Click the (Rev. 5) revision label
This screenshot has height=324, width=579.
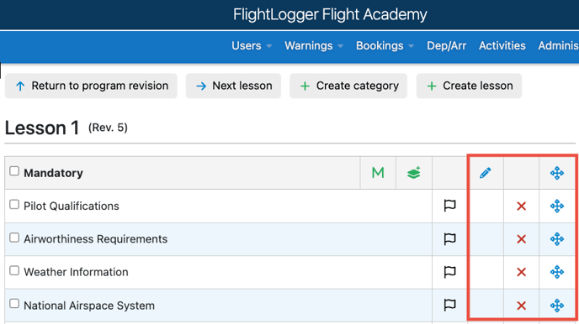108,128
